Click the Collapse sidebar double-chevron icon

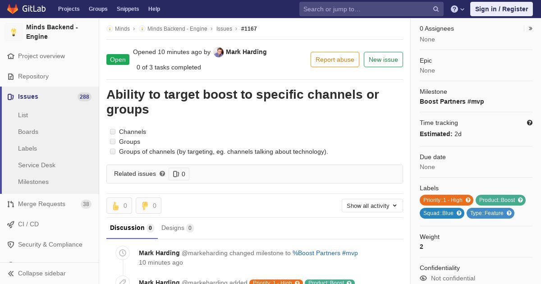(x=11, y=274)
